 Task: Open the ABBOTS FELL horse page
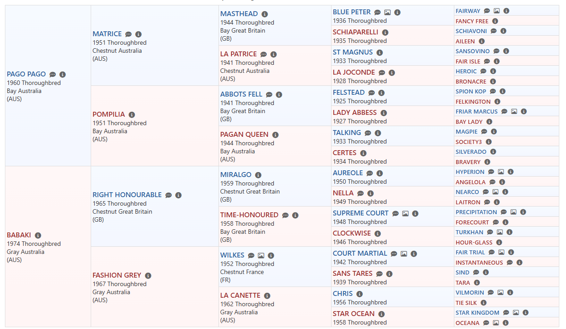pos(241,94)
